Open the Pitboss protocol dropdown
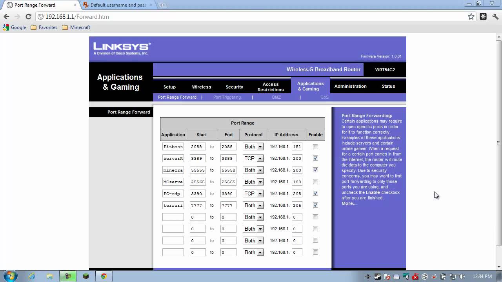Viewport: 502px width, 282px height. (253, 146)
